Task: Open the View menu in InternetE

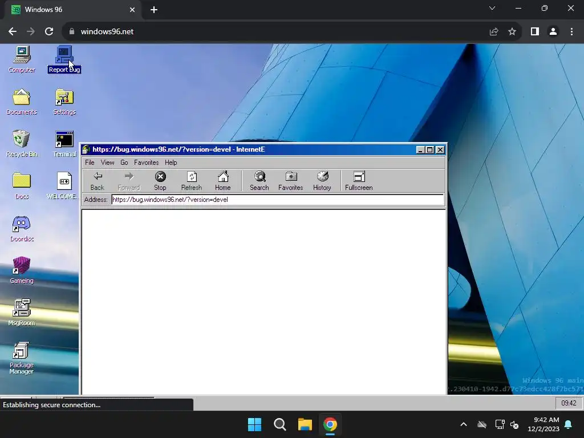Action: coord(107,163)
